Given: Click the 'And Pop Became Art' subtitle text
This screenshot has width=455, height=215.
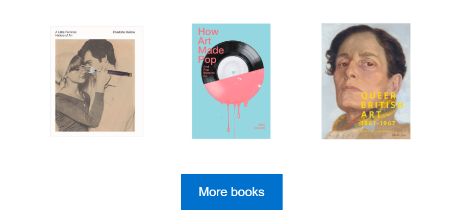Looking at the screenshot, I should pos(209,71).
